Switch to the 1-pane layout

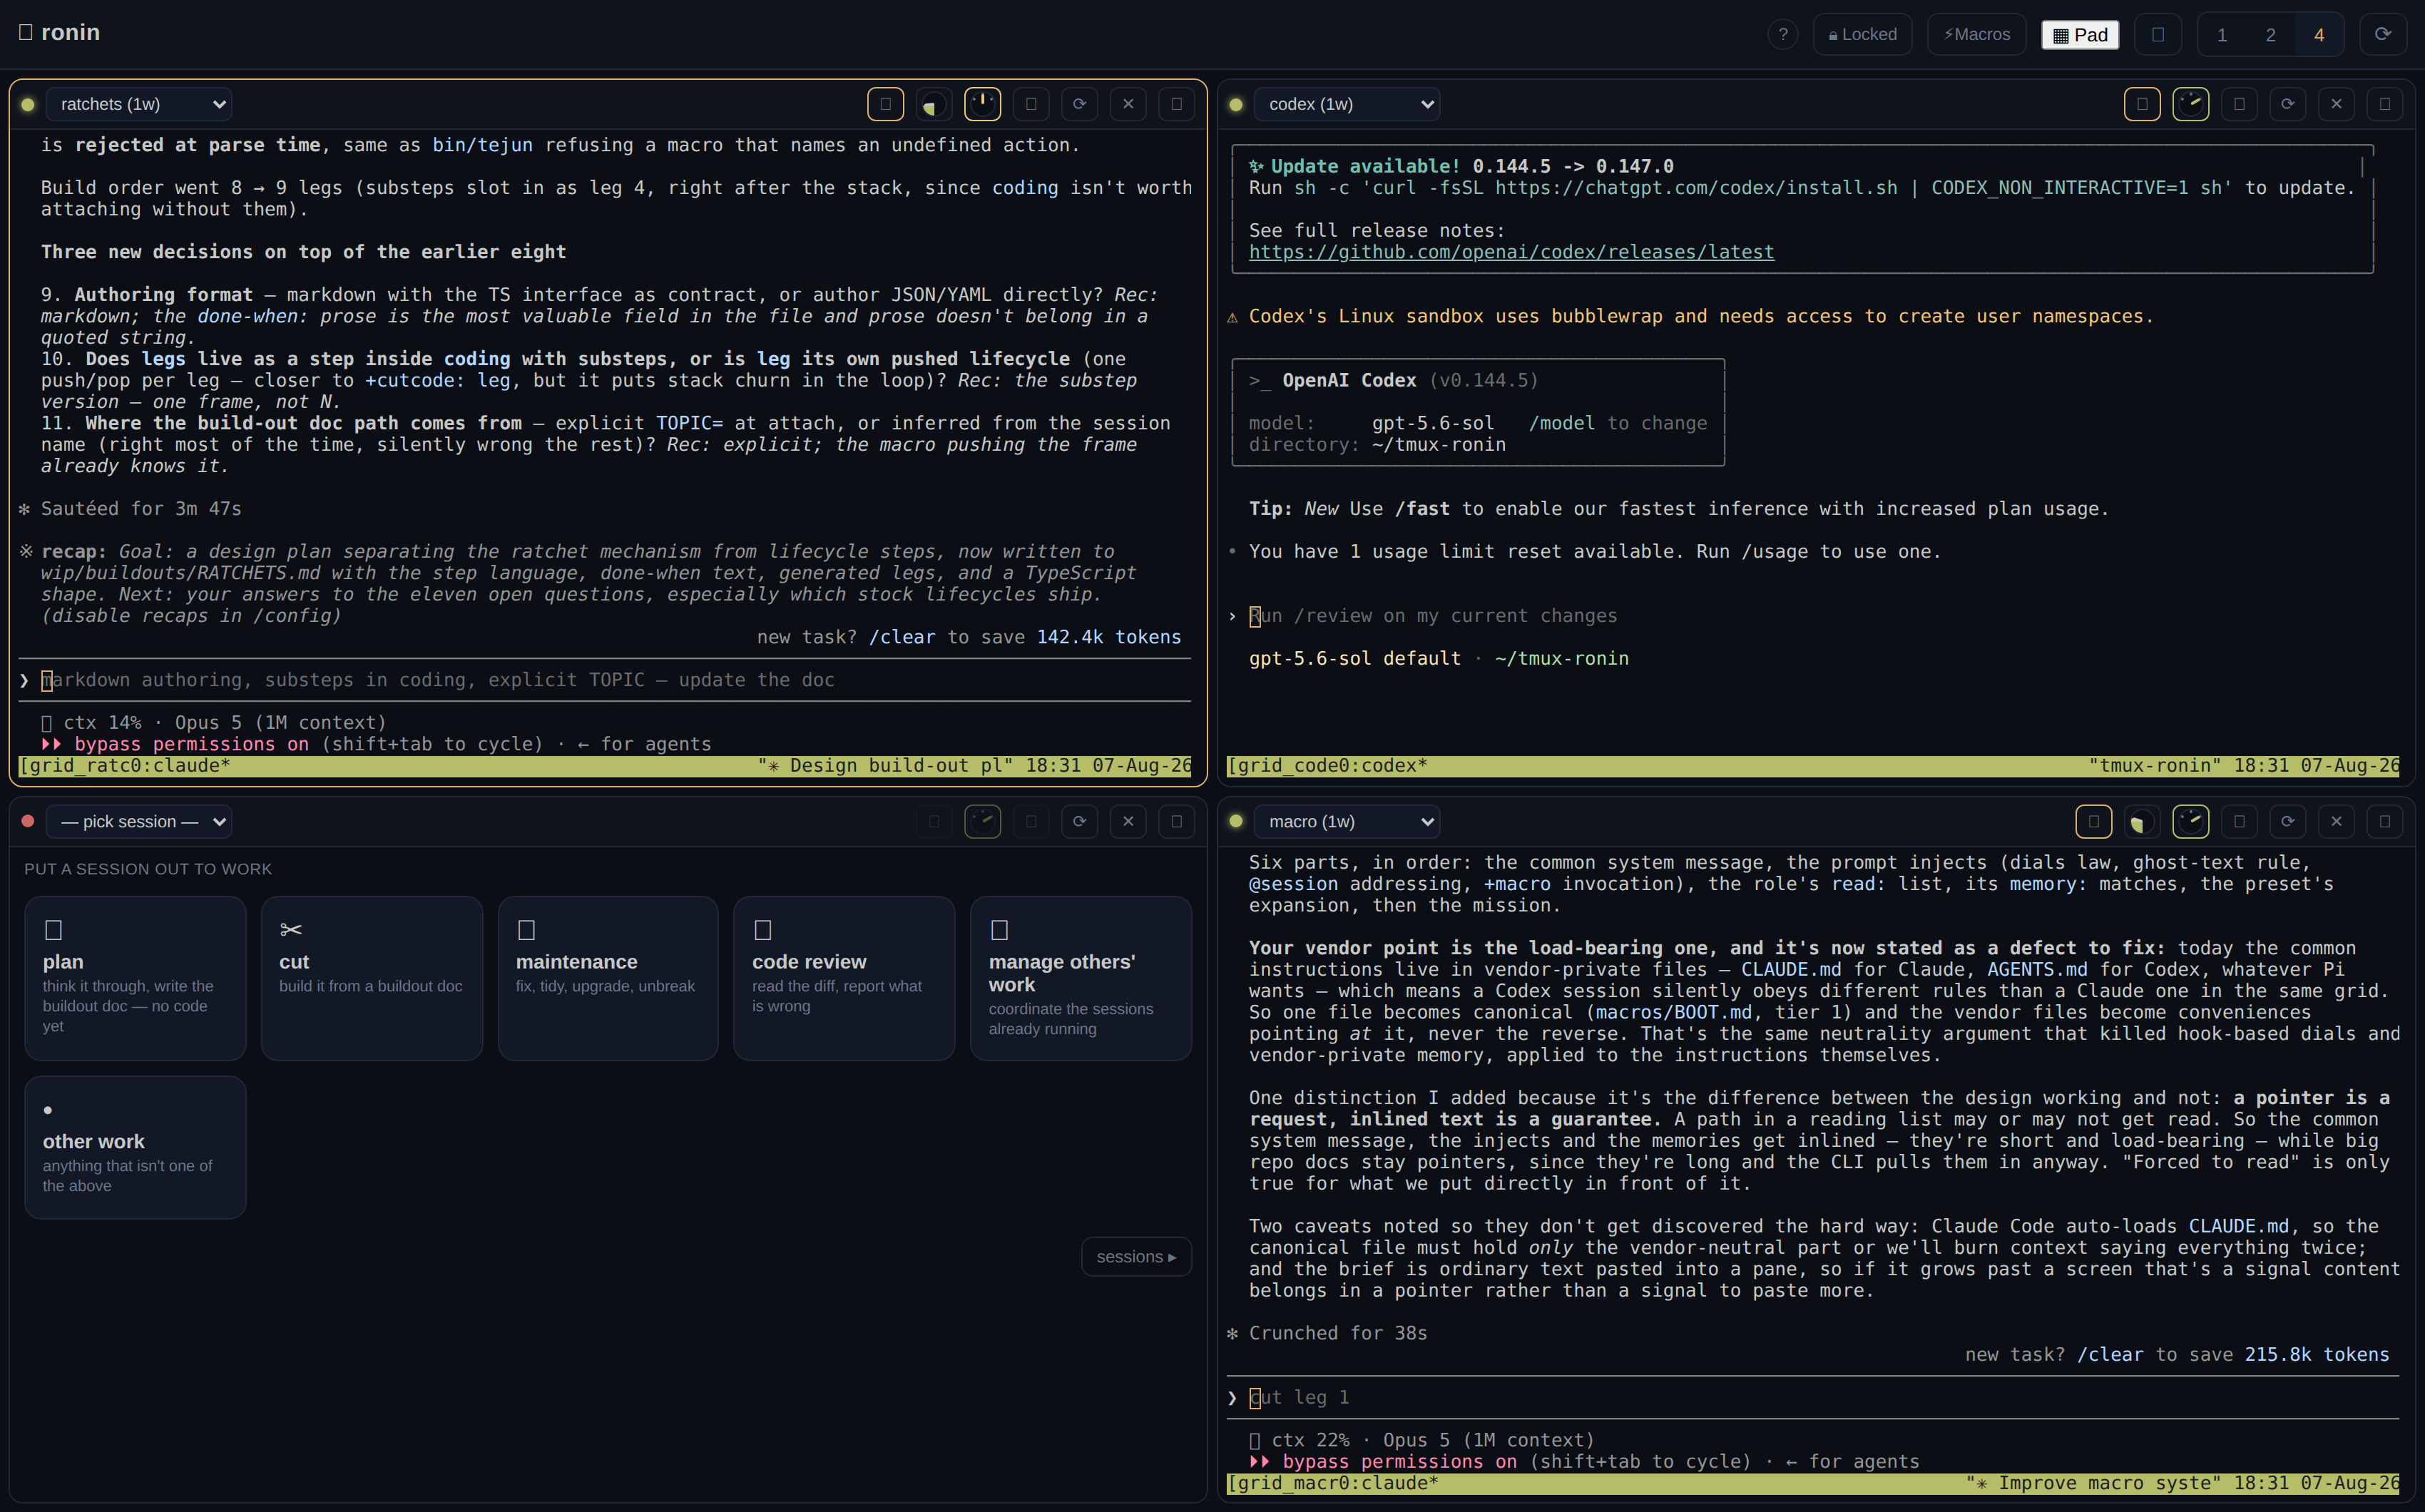click(2221, 35)
